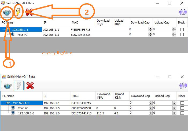Image resolution: width=188 pixels, height=131 pixels.
Task: Decrease Upload Cap for Your PC in upper window
Action: (x=174, y=36)
